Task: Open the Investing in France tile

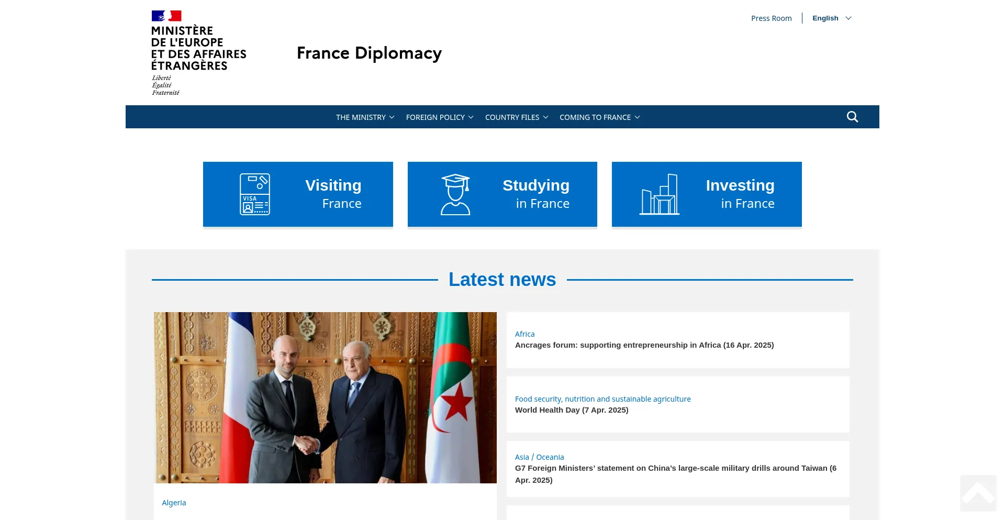Action: (x=707, y=194)
